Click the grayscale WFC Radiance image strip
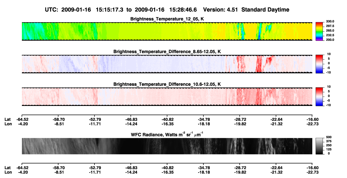Viewport: 347px width, 178px height. coord(167,146)
